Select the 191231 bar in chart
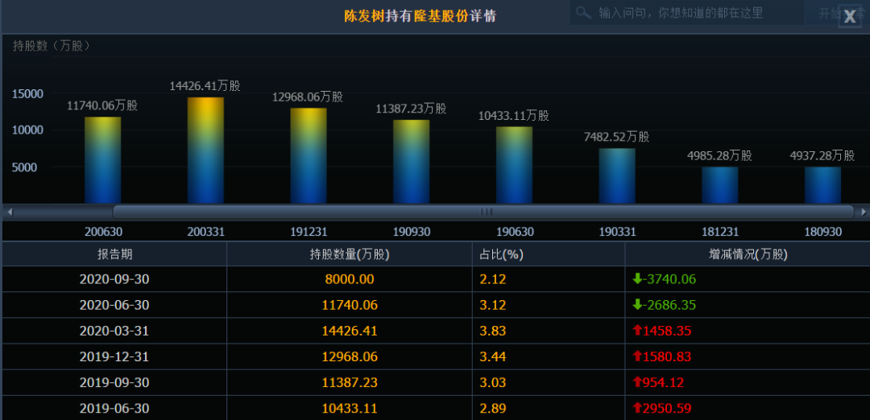The height and width of the screenshot is (420, 870). click(x=309, y=156)
